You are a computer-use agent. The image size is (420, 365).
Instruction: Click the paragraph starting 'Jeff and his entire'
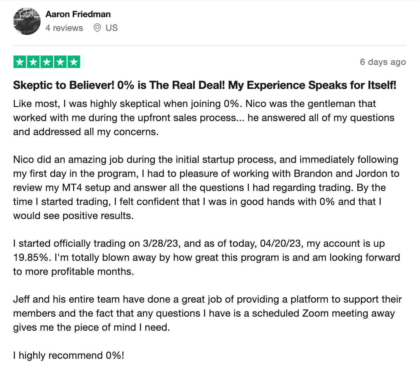pos(207,314)
